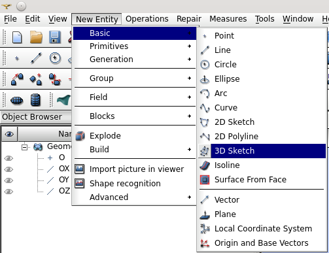
Task: Click the Open folder toolbar icon
Action: click(x=36, y=37)
